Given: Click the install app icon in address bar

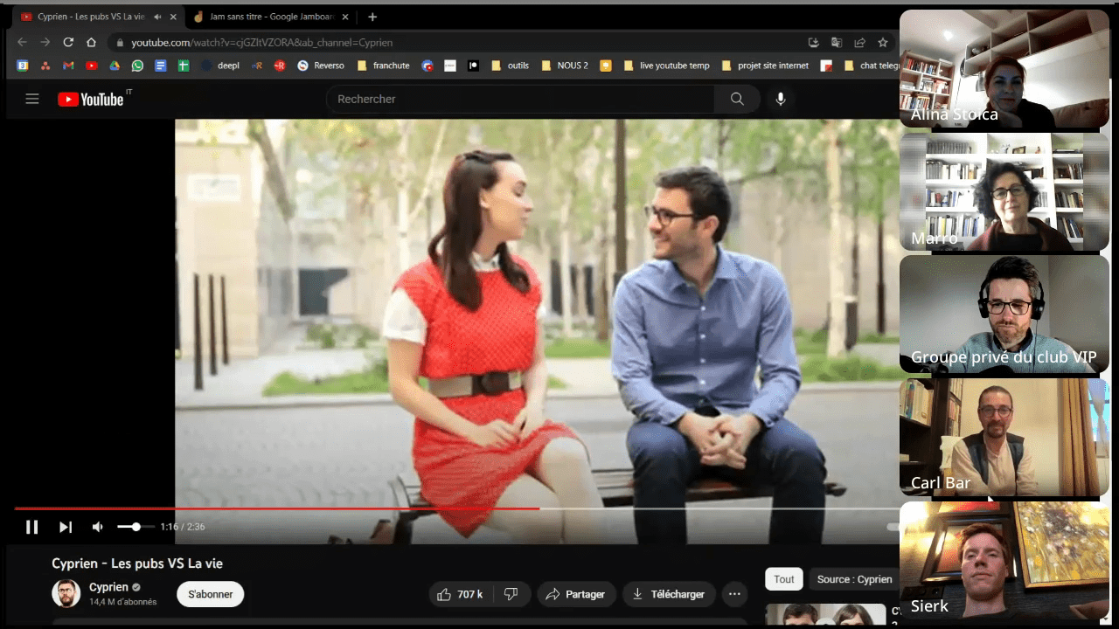Looking at the screenshot, I should pyautogui.click(x=814, y=42).
